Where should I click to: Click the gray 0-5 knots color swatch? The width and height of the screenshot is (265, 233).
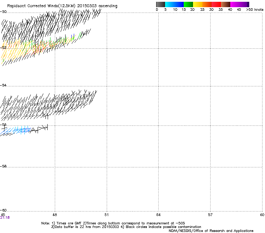click(x=160, y=4)
